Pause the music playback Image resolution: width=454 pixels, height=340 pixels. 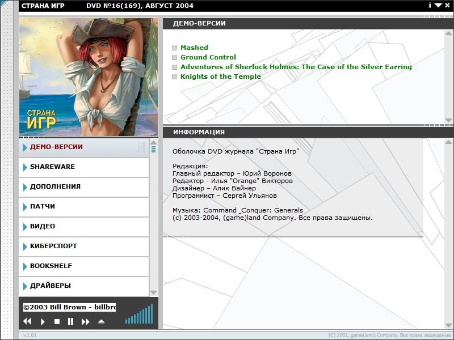click(x=70, y=321)
